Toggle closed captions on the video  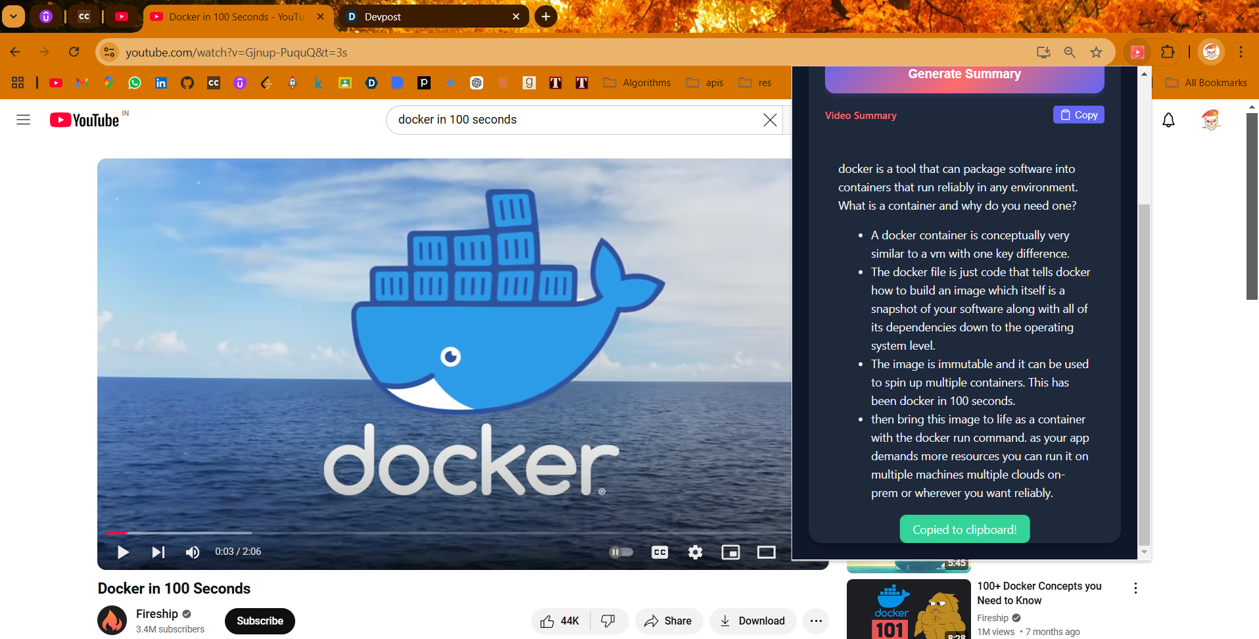click(660, 552)
